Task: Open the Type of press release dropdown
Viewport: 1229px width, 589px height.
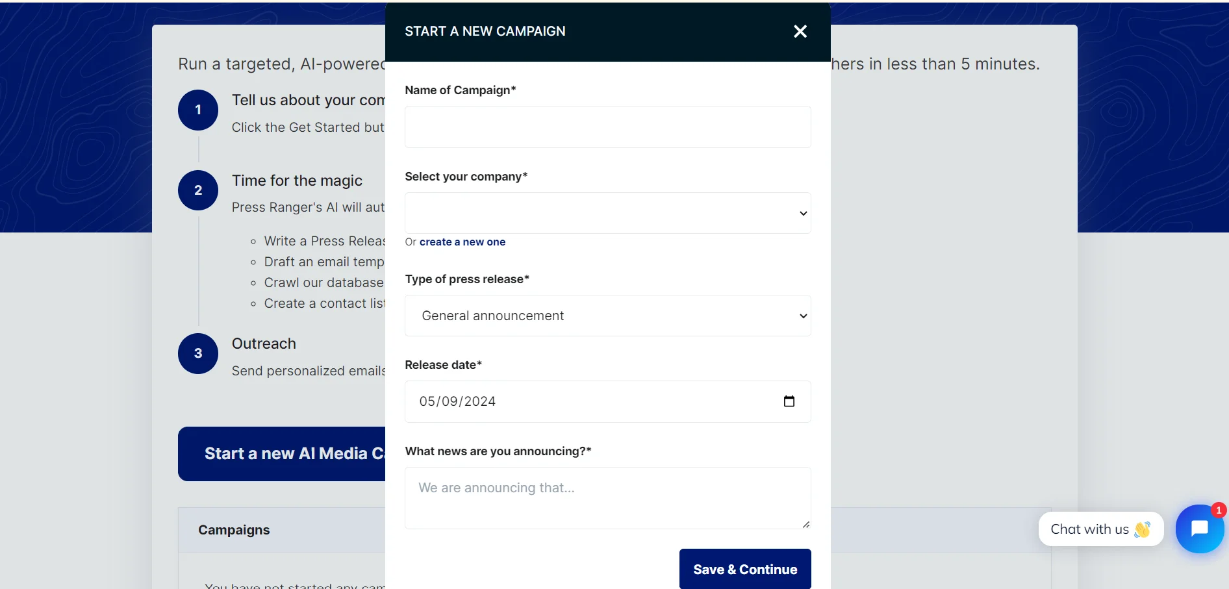Action: (x=607, y=316)
